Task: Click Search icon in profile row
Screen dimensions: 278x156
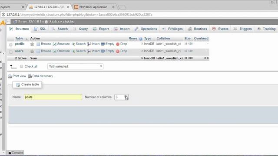Action: [73, 44]
